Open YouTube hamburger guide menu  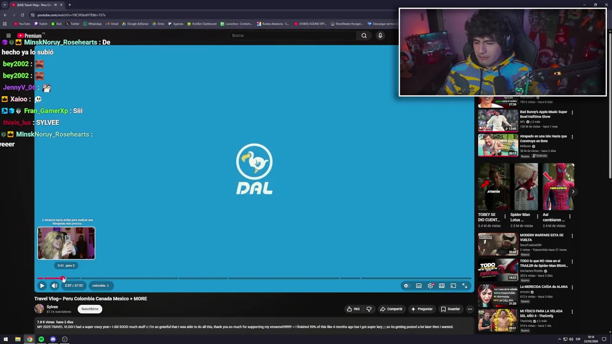[9, 36]
